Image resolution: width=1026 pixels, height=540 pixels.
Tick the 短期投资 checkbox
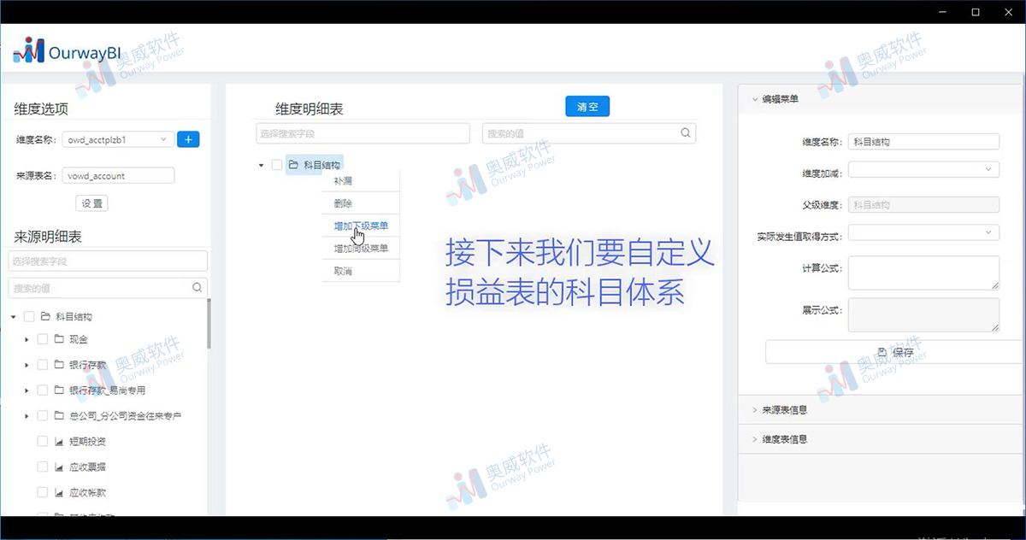[x=43, y=442]
